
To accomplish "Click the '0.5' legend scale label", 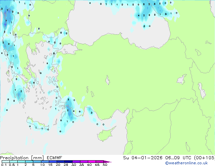I will (x=12, y=165).
